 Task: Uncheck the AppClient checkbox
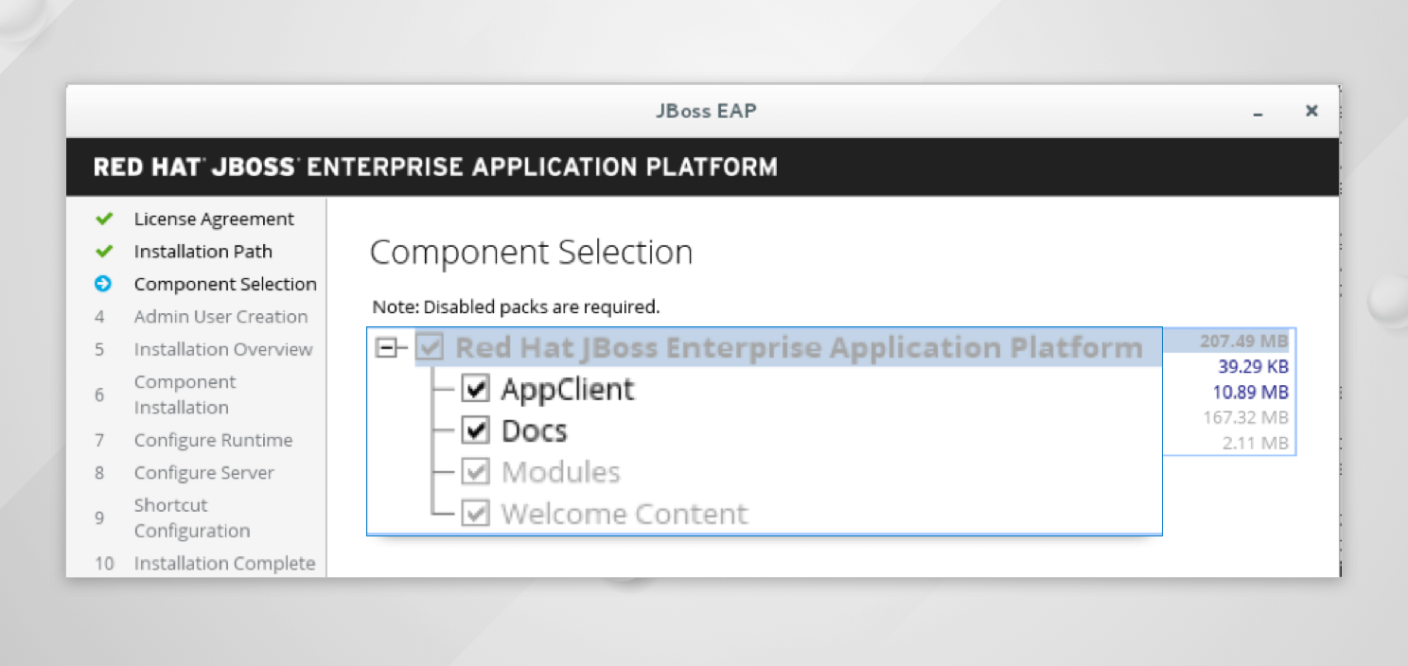point(475,389)
